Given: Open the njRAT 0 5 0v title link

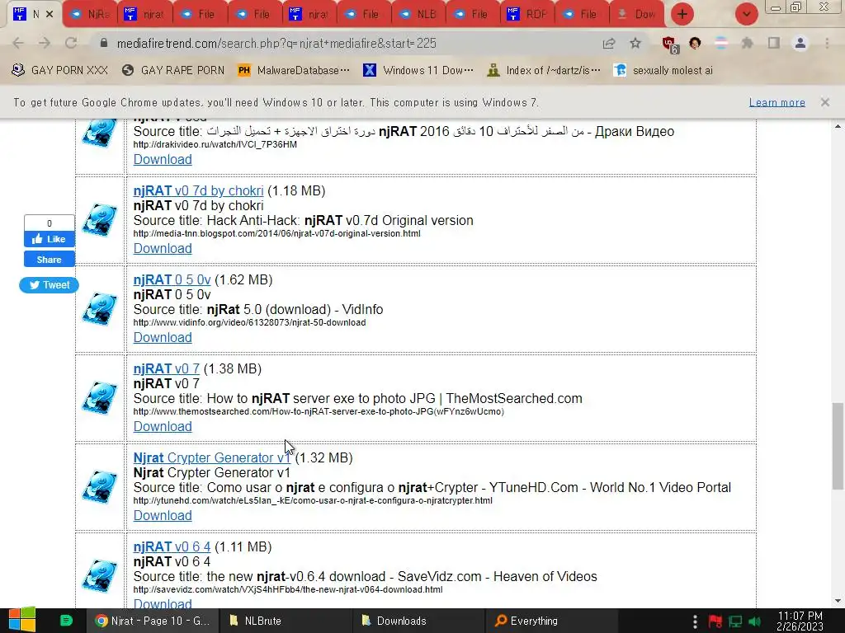Looking at the screenshot, I should (x=172, y=280).
